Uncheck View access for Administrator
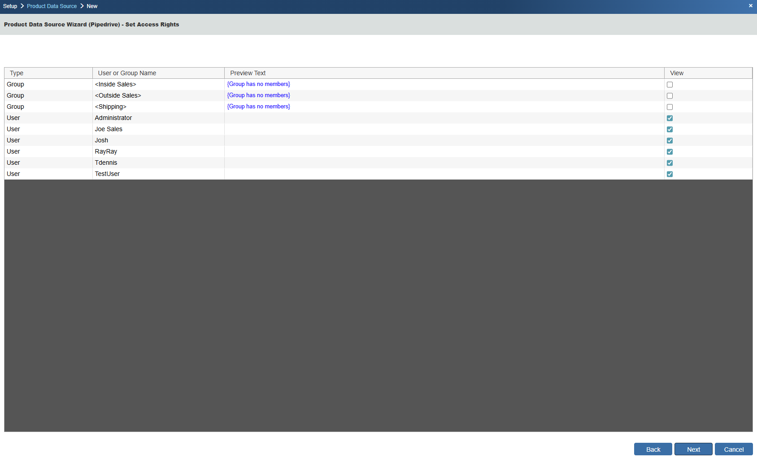The width and height of the screenshot is (757, 458). pyautogui.click(x=670, y=118)
